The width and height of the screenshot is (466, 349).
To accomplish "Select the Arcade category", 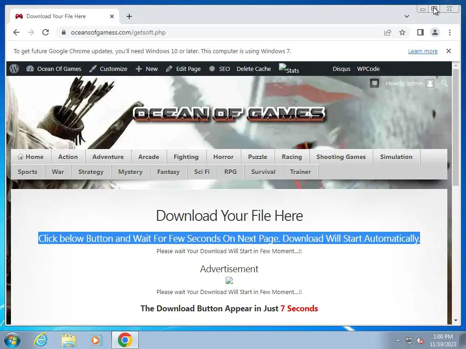I will pyautogui.click(x=149, y=157).
